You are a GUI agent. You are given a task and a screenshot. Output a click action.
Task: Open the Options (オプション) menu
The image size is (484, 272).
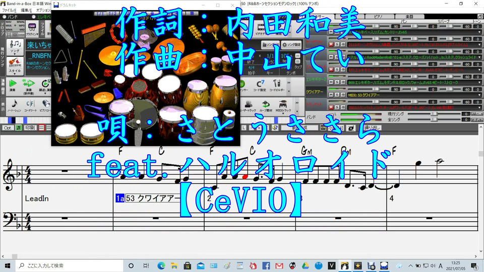click(x=43, y=10)
